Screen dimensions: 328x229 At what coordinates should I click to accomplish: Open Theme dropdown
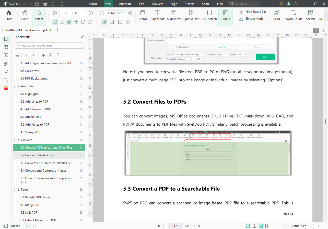pyautogui.click(x=143, y=17)
